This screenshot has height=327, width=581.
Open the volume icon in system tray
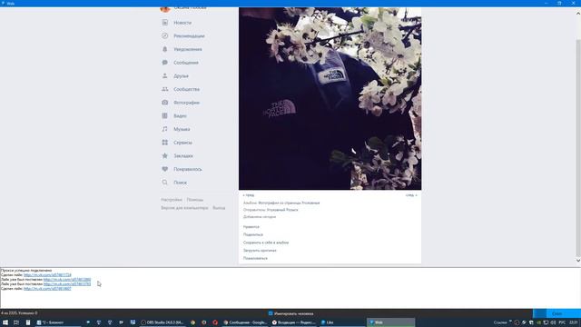click(553, 322)
